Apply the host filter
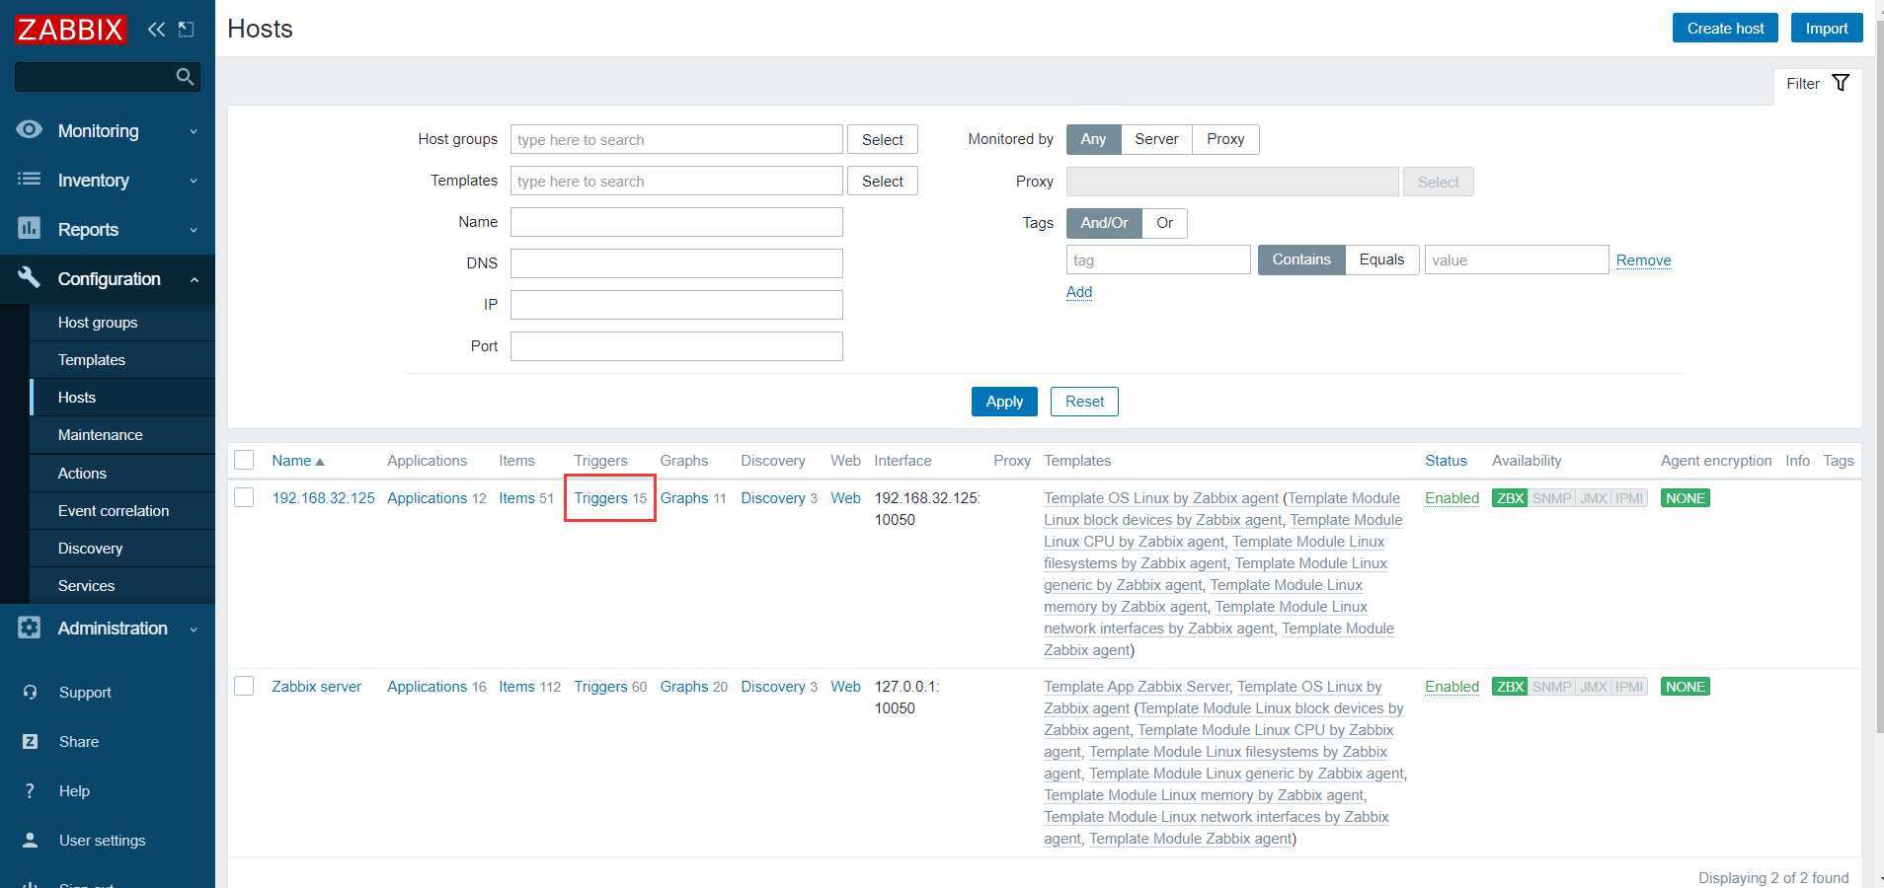Screen dimensions: 1884x888 [x=1004, y=402]
